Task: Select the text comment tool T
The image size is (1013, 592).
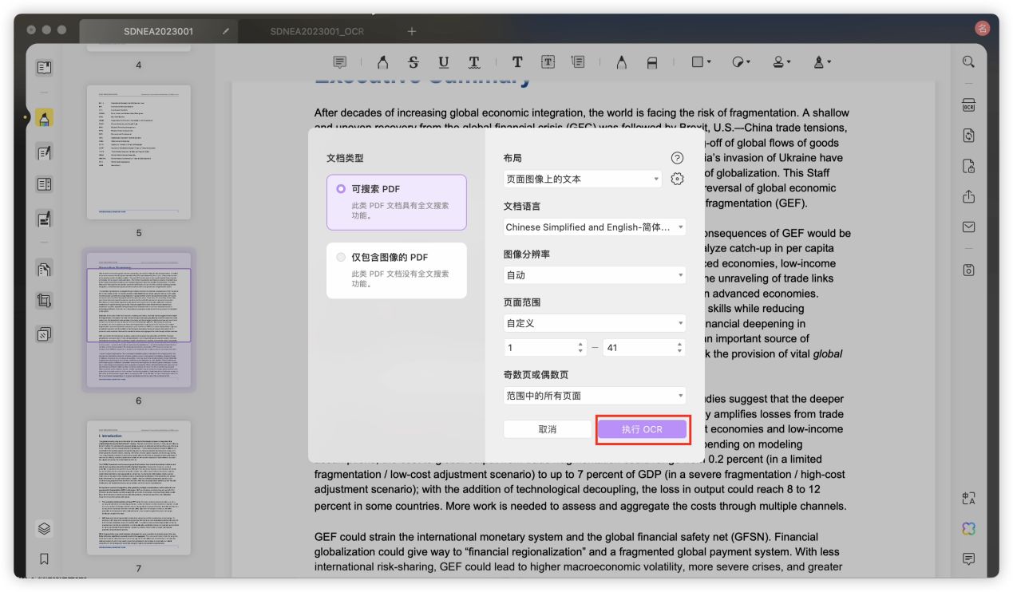Action: coord(517,62)
